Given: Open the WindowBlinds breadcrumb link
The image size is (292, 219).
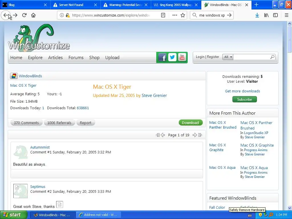Looking at the screenshot, I should [x=30, y=76].
